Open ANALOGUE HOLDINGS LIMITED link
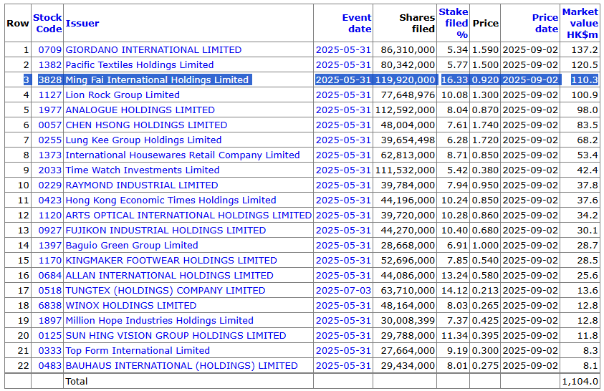This screenshot has height=391, width=604. tap(140, 110)
